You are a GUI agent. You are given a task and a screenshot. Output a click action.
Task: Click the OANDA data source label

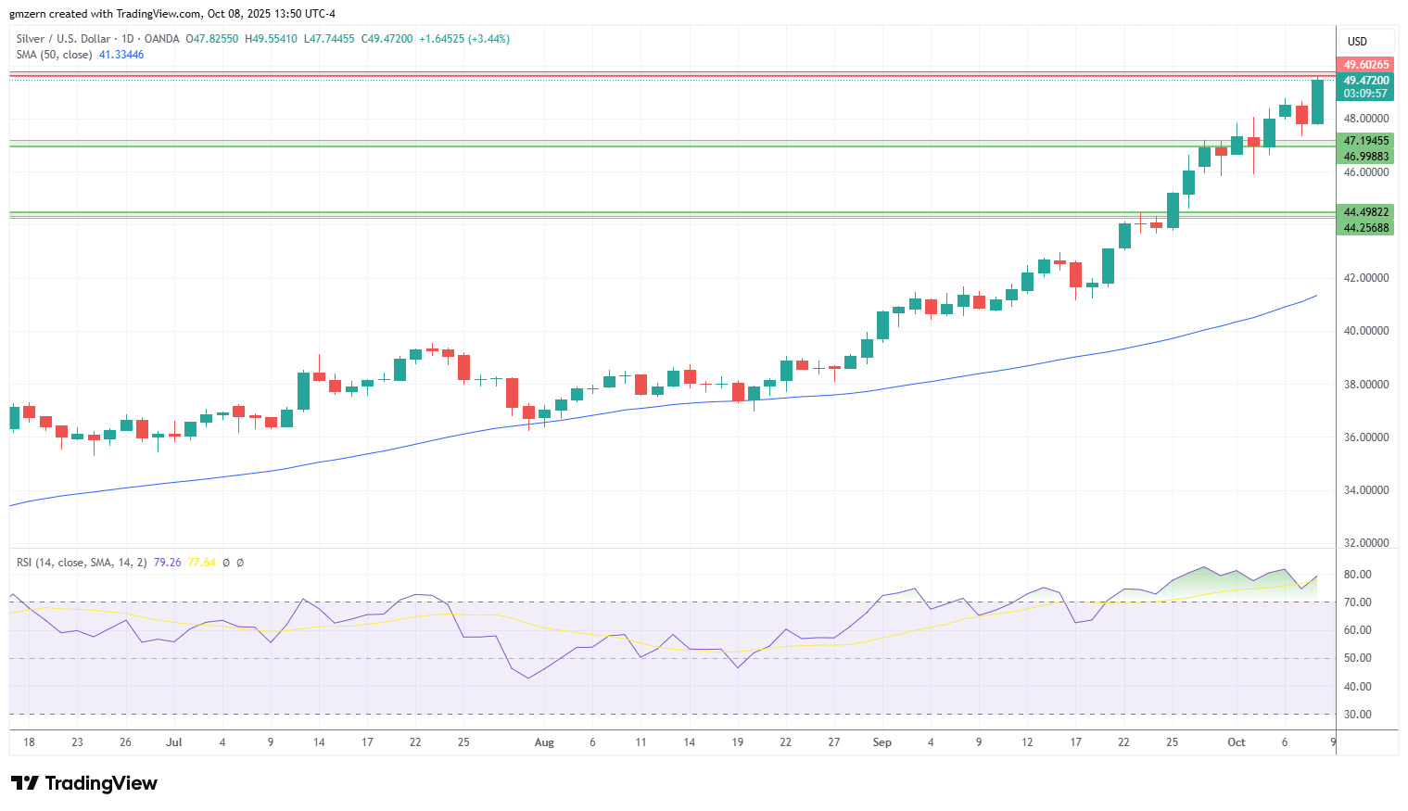click(162, 39)
